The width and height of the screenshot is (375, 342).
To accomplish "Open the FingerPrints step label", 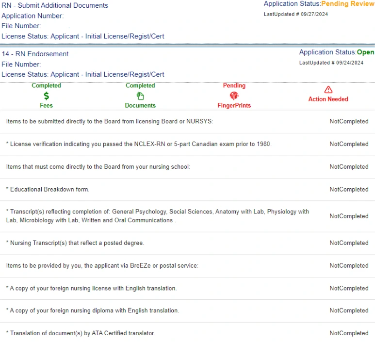I will click(x=234, y=105).
